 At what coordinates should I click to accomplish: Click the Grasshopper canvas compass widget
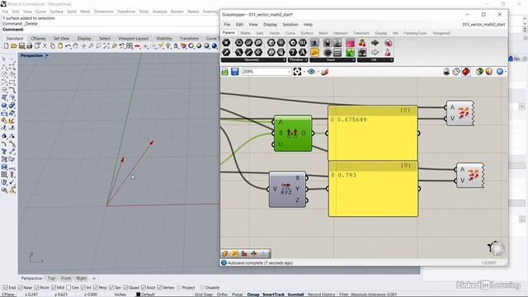(496, 248)
